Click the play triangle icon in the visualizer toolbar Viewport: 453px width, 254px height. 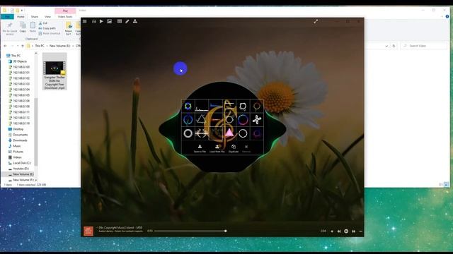[101, 21]
